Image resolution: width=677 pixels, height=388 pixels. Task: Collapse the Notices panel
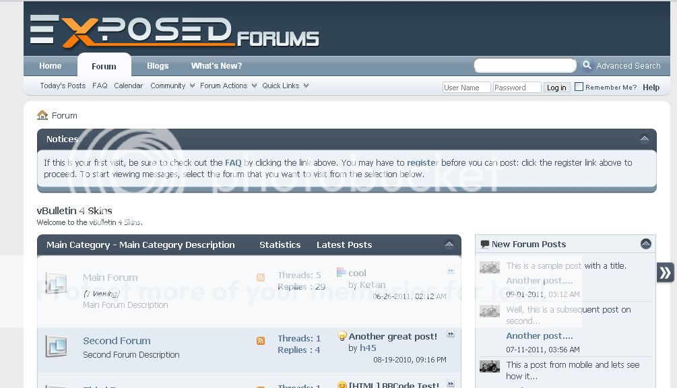pyautogui.click(x=644, y=139)
